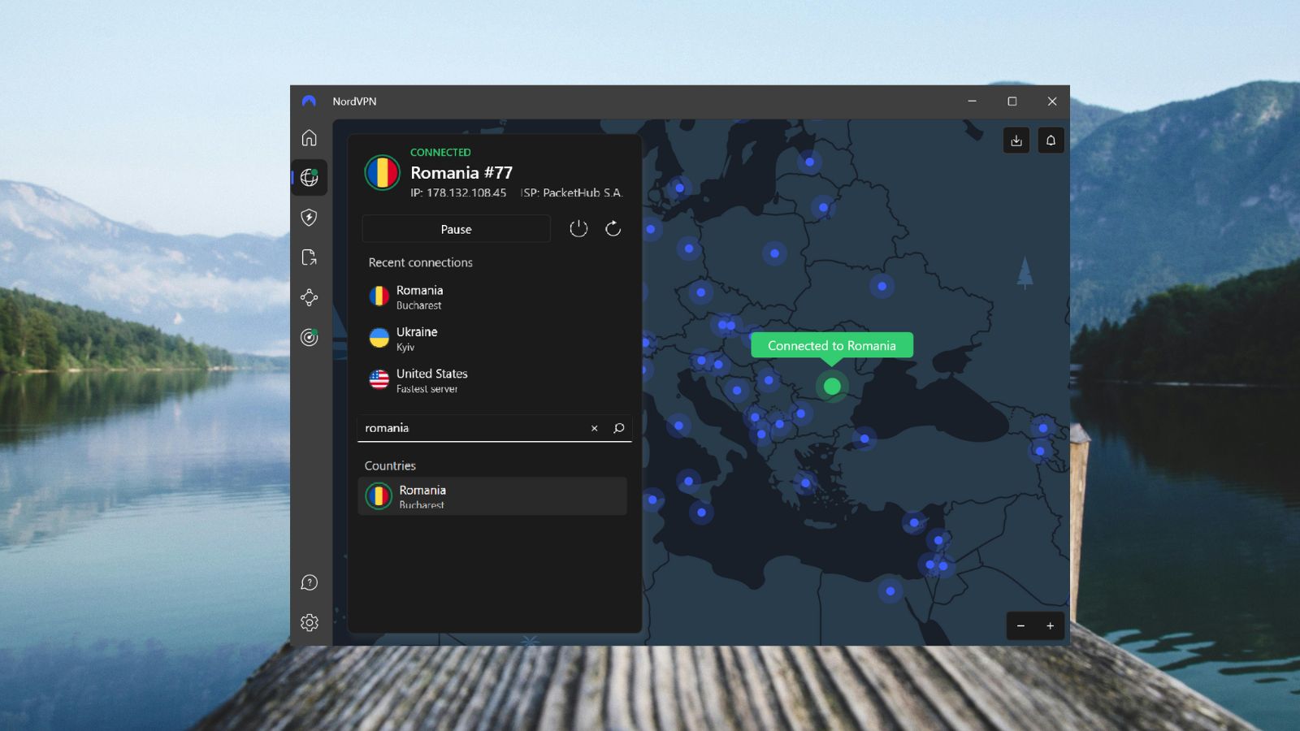Select the Dedicated IP target icon

tap(310, 337)
